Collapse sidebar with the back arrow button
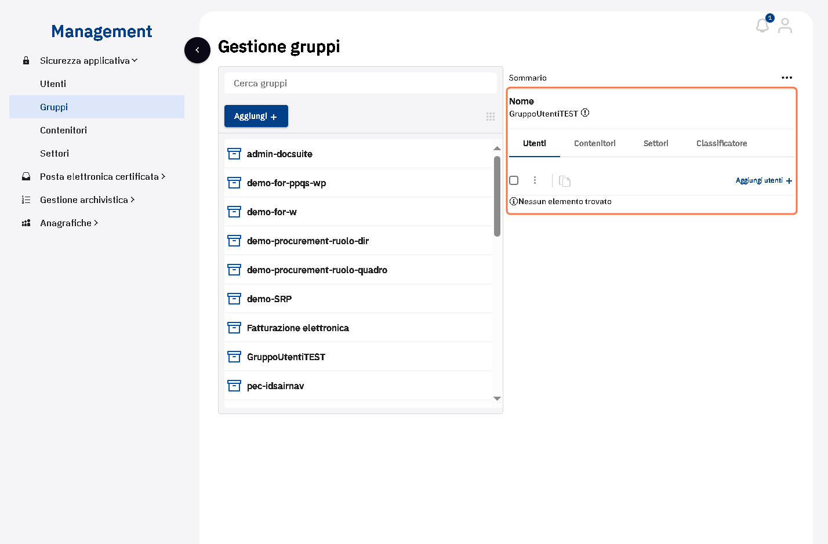Viewport: 828px width, 544px height. [x=197, y=50]
